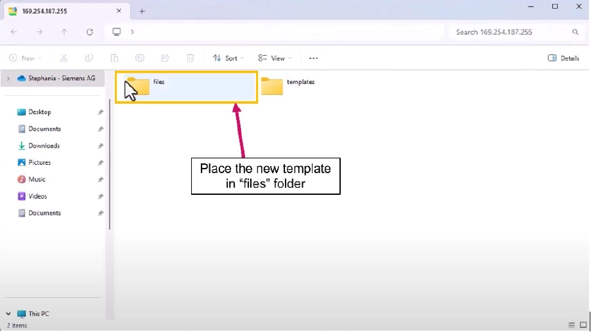Click the Rename icon in toolbar
The height and width of the screenshot is (332, 591).
[x=139, y=58]
